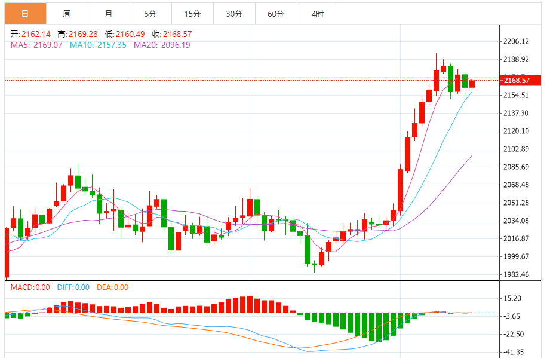Switch to the 月 monthly tab
The width and height of the screenshot is (547, 358).
[x=109, y=14]
